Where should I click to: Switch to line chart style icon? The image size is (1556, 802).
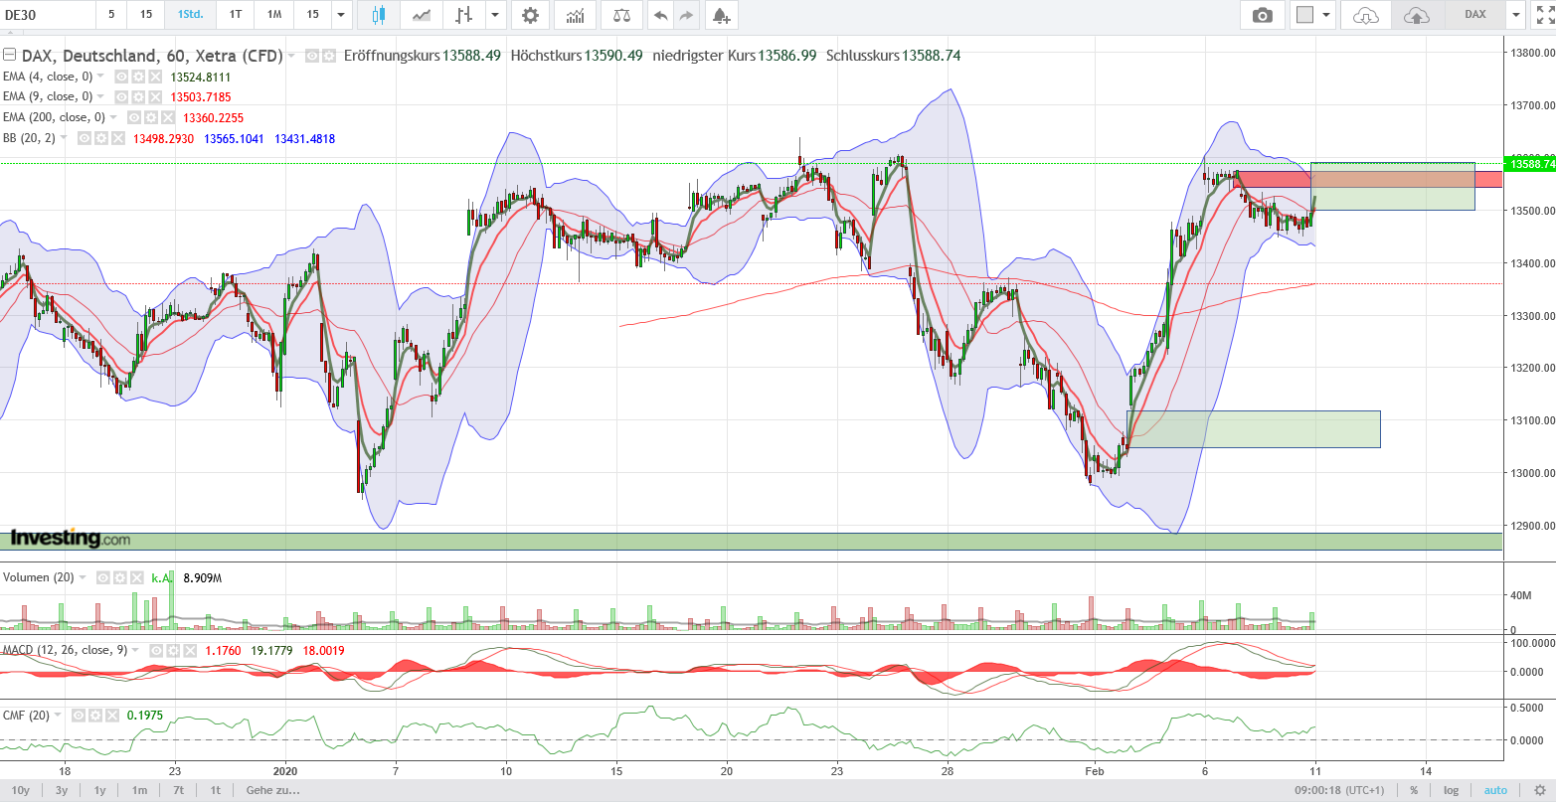tap(423, 15)
